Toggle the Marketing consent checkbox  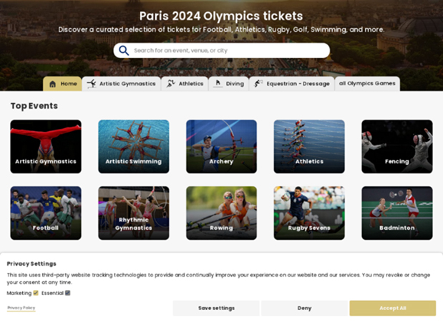36,293
